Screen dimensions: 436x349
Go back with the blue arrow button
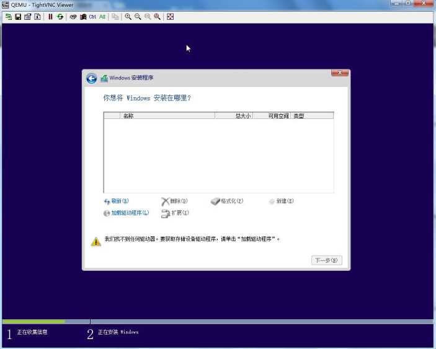click(x=92, y=78)
